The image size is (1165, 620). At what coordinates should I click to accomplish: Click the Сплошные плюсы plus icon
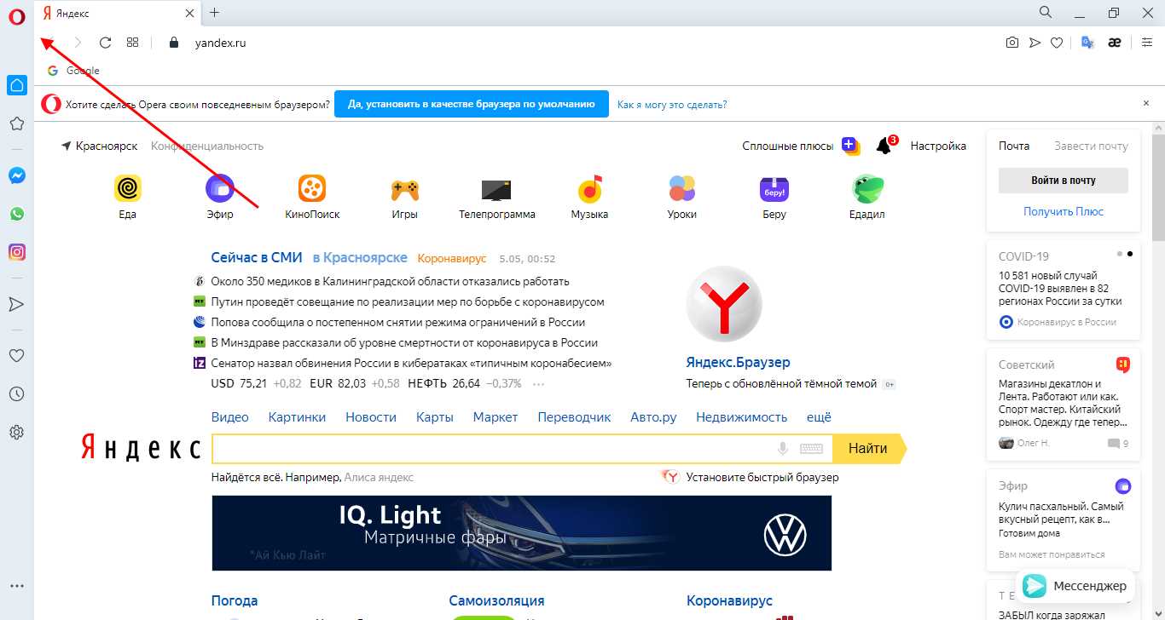pos(850,146)
